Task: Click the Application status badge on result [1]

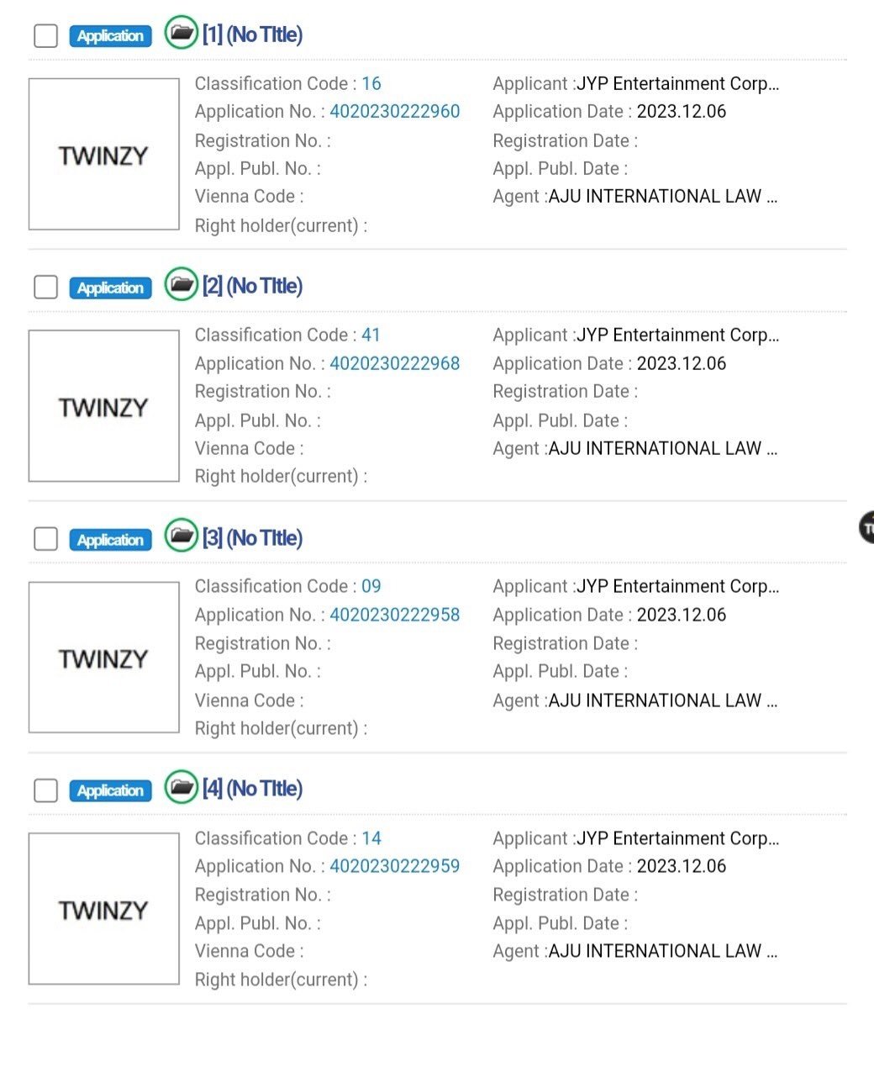Action: point(110,36)
